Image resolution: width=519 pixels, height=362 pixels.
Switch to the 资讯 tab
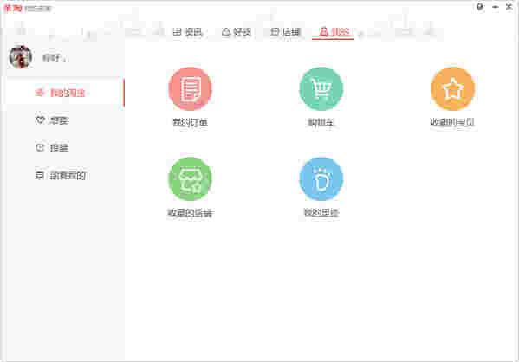click(187, 32)
